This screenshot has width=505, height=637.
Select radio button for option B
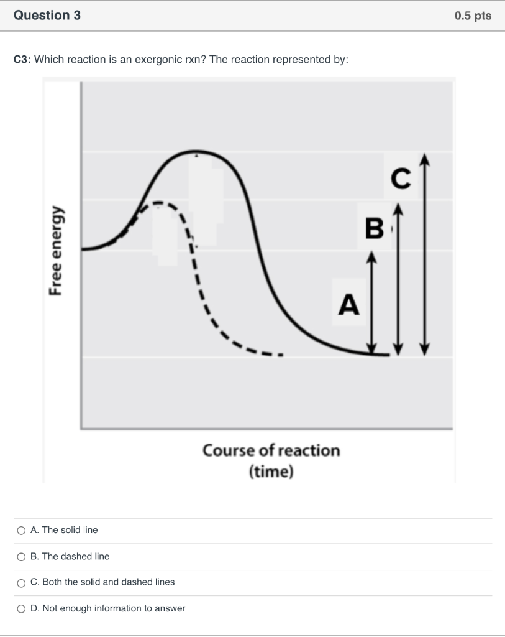pyautogui.click(x=20, y=556)
